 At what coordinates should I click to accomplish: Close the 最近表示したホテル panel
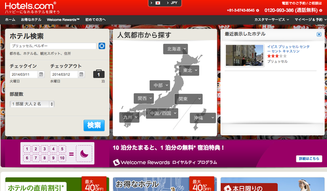(x=319, y=34)
